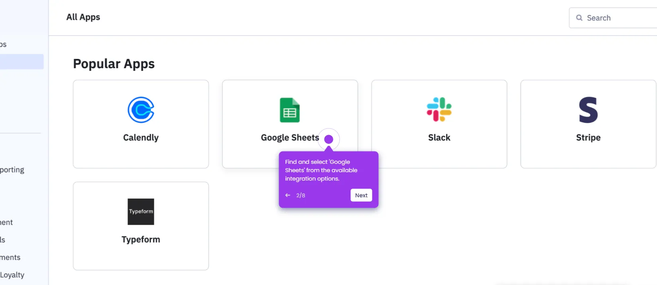
Task: Open the sidebar item ending in 'porting'
Action: click(12, 170)
